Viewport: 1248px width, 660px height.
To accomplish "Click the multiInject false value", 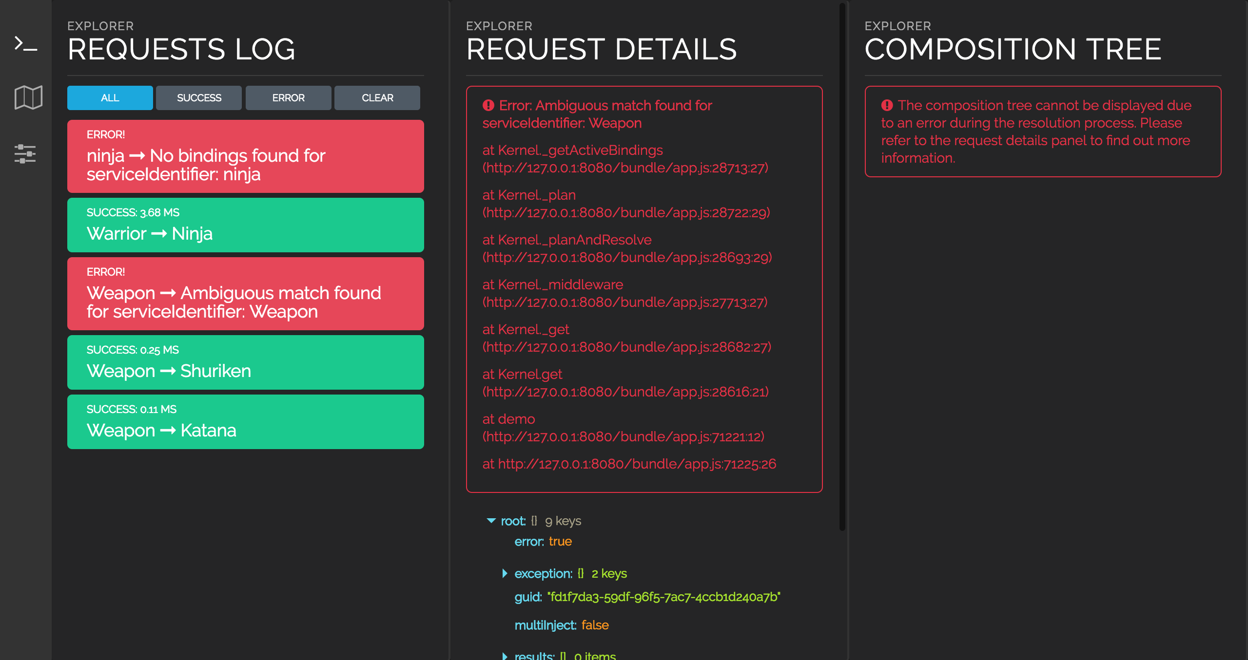I will (595, 625).
